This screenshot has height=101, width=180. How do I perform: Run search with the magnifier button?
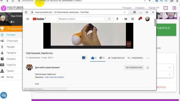pyautogui.click(x=109, y=19)
